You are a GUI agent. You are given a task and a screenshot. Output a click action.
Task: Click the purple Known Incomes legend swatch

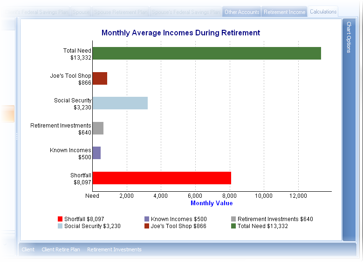[147, 219]
